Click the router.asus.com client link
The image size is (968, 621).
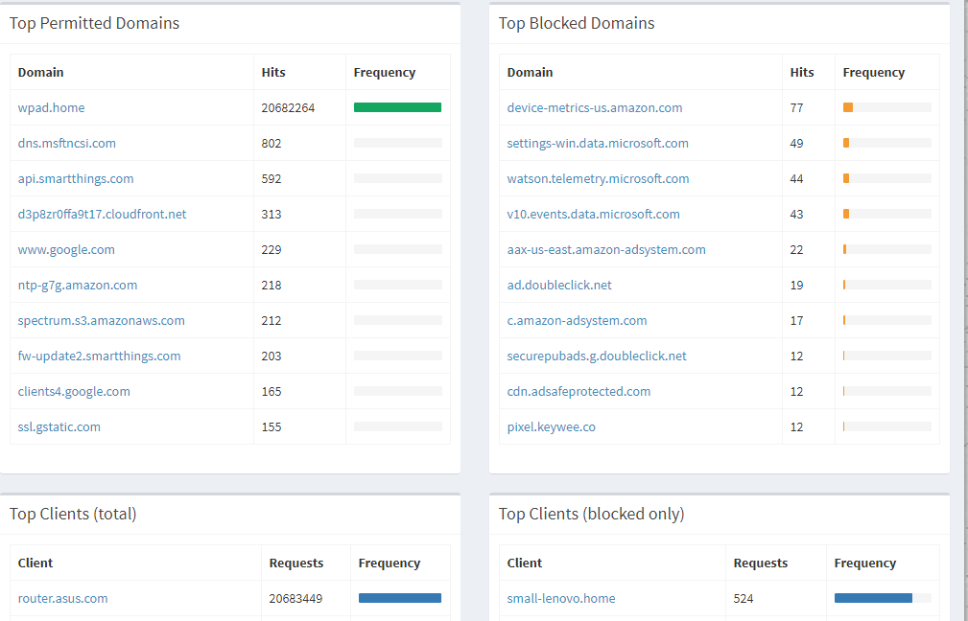pos(62,598)
